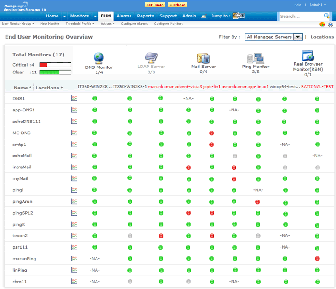The width and height of the screenshot is (336, 289).
Task: Click the RATIONAL-TEST location header
Action: coord(317,87)
